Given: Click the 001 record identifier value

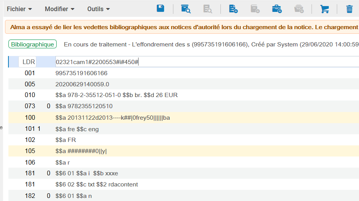Looking at the screenshot, I should point(81,73).
